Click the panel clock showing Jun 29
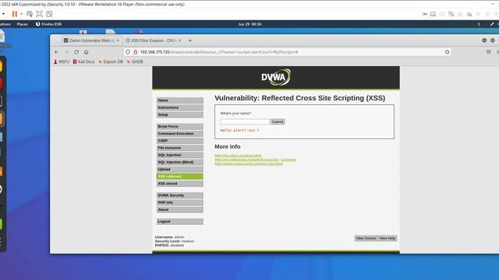 249,24
